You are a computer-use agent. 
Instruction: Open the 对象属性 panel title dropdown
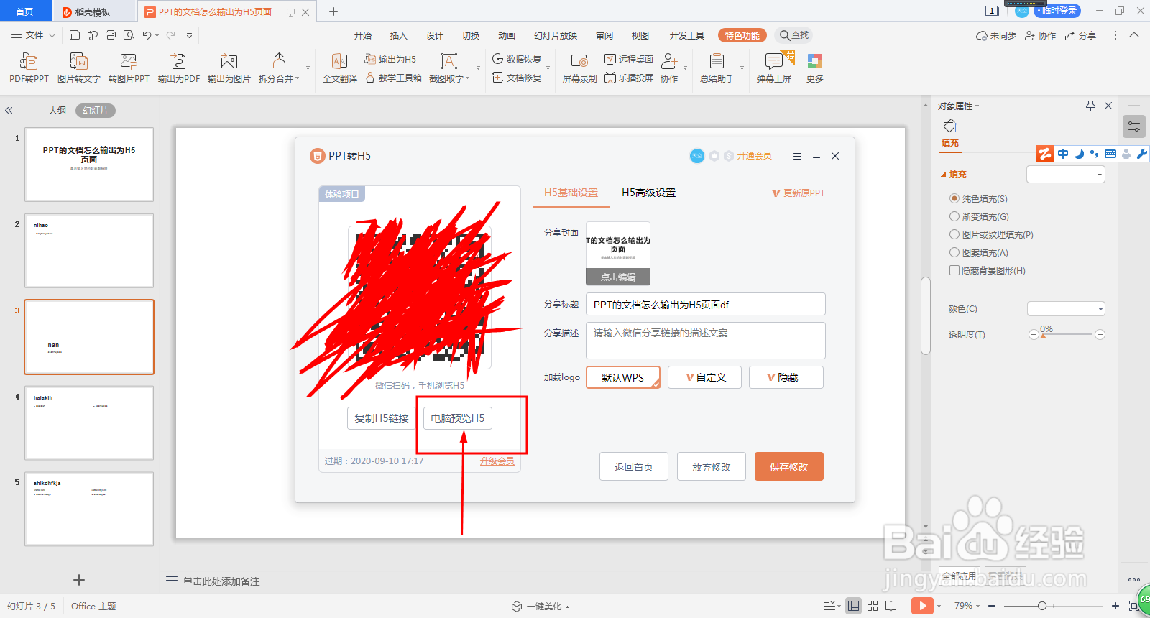point(977,106)
